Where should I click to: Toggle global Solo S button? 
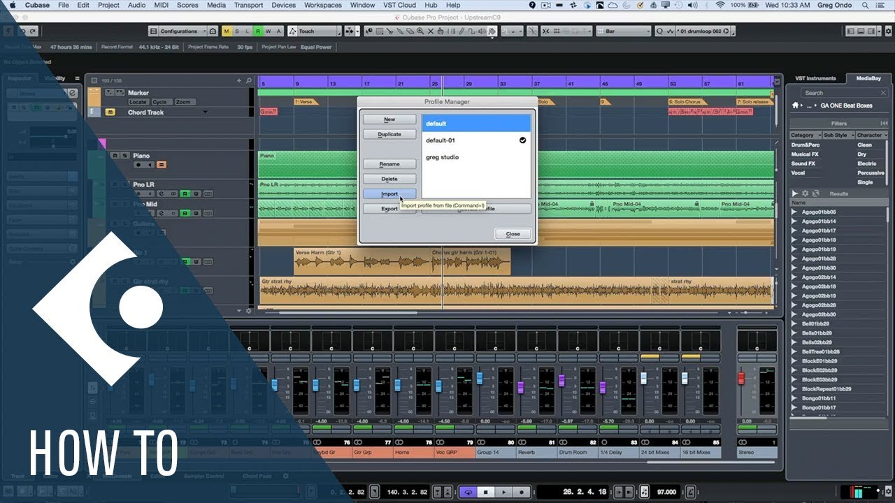click(237, 31)
